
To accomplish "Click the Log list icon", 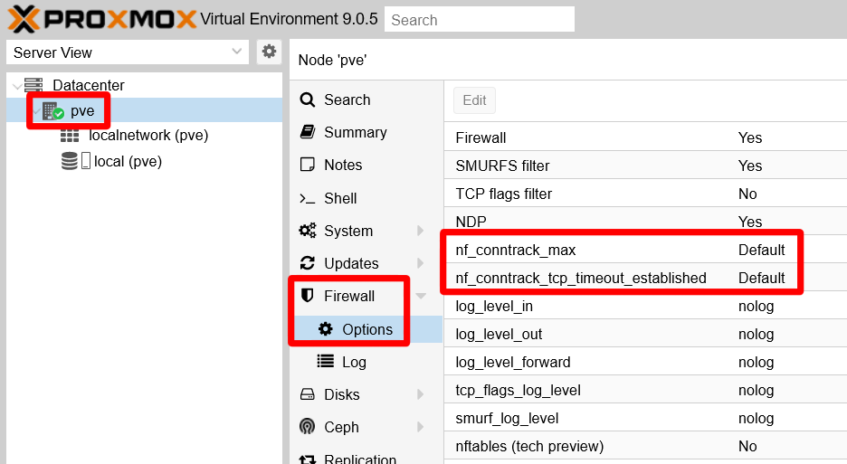I will 325,361.
